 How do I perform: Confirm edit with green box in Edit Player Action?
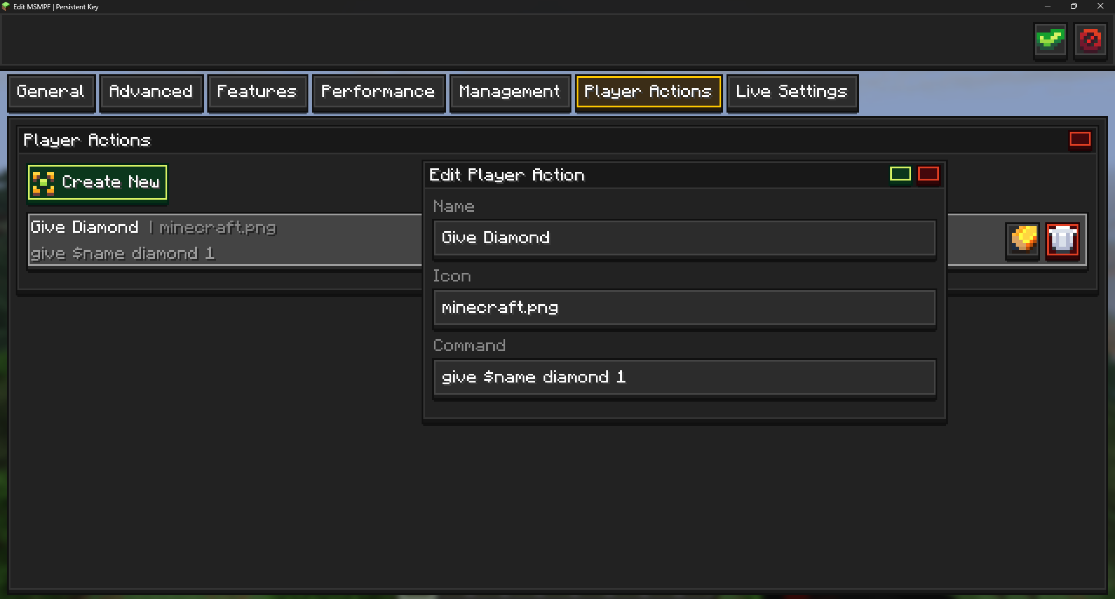[x=900, y=174]
